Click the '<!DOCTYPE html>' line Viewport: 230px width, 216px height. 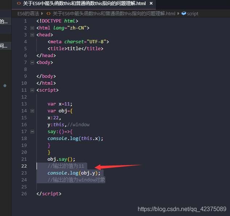pos(57,21)
